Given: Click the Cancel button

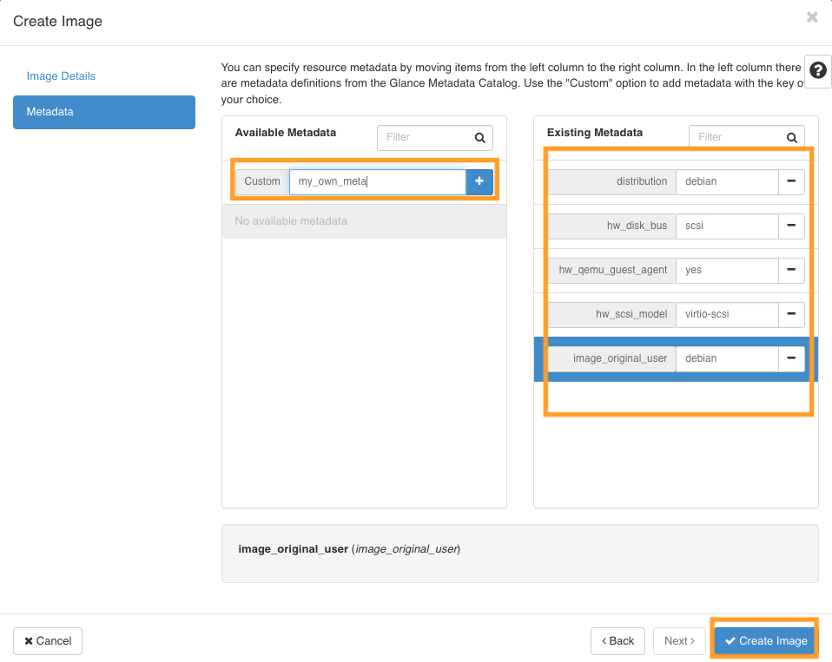Looking at the screenshot, I should (x=48, y=640).
